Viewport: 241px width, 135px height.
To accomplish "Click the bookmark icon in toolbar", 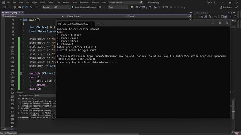I will [x=171, y=7].
